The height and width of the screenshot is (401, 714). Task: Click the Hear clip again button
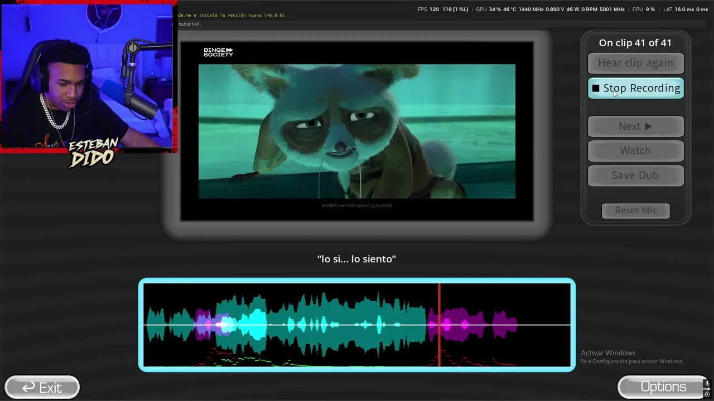tap(635, 63)
